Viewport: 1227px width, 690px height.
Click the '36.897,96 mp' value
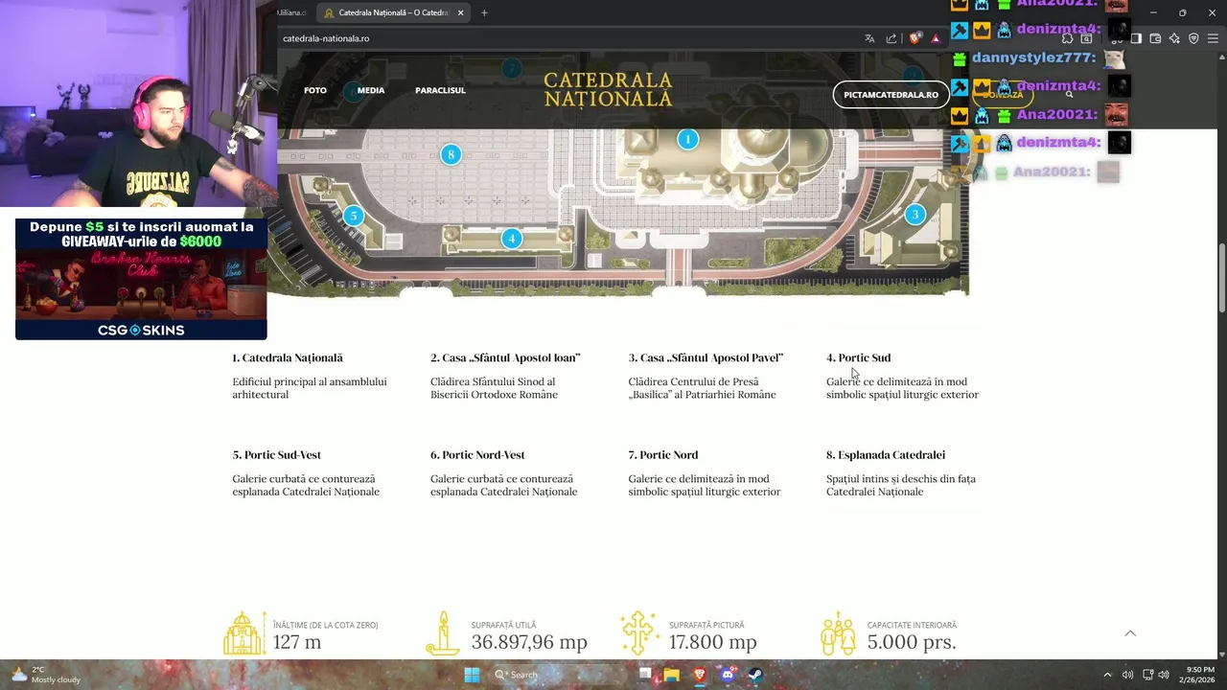click(x=529, y=642)
